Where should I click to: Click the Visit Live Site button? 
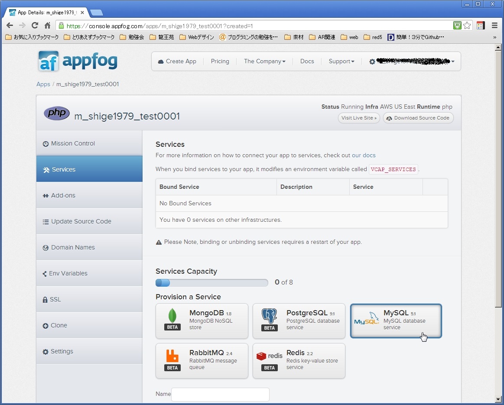click(359, 118)
